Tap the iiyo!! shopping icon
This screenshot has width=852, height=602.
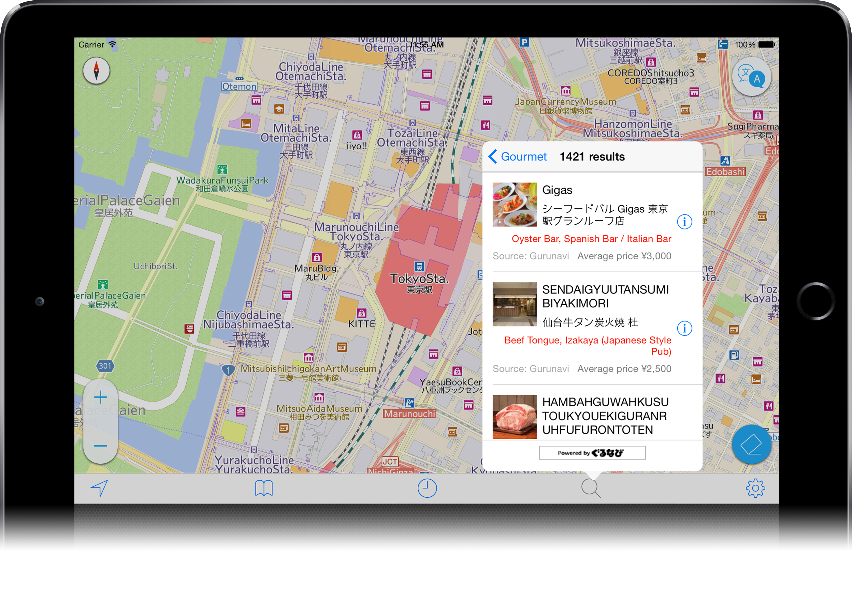(357, 135)
